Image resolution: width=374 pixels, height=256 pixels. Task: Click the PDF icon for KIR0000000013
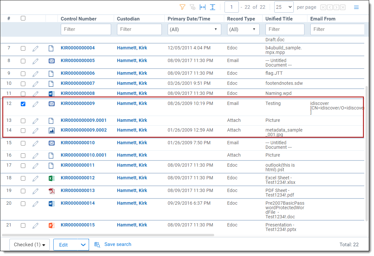(x=51, y=191)
